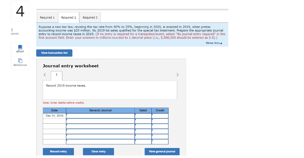Open General Journal account dropdown, Dec 31 row
The width and height of the screenshot is (304, 158).
100,116
